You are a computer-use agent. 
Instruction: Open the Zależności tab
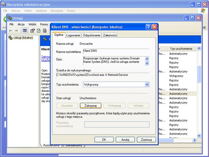coord(110,35)
